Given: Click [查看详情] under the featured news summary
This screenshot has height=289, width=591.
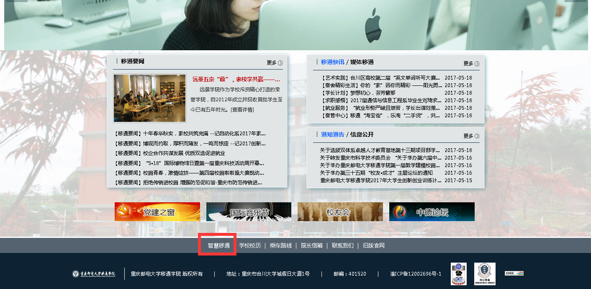Looking at the screenshot, I should pos(242,110).
